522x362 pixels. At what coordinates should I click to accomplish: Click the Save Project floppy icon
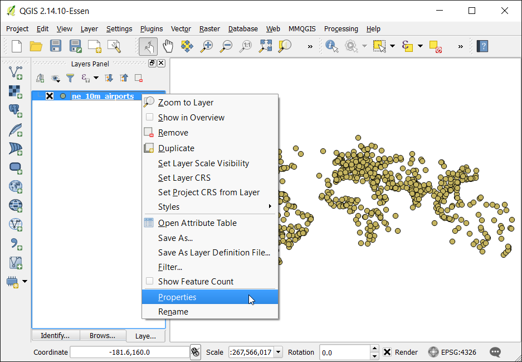click(x=56, y=46)
